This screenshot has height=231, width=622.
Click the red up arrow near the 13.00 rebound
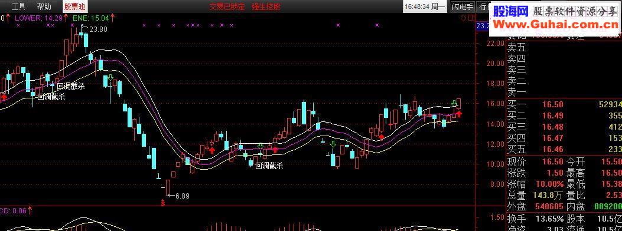[381, 137]
